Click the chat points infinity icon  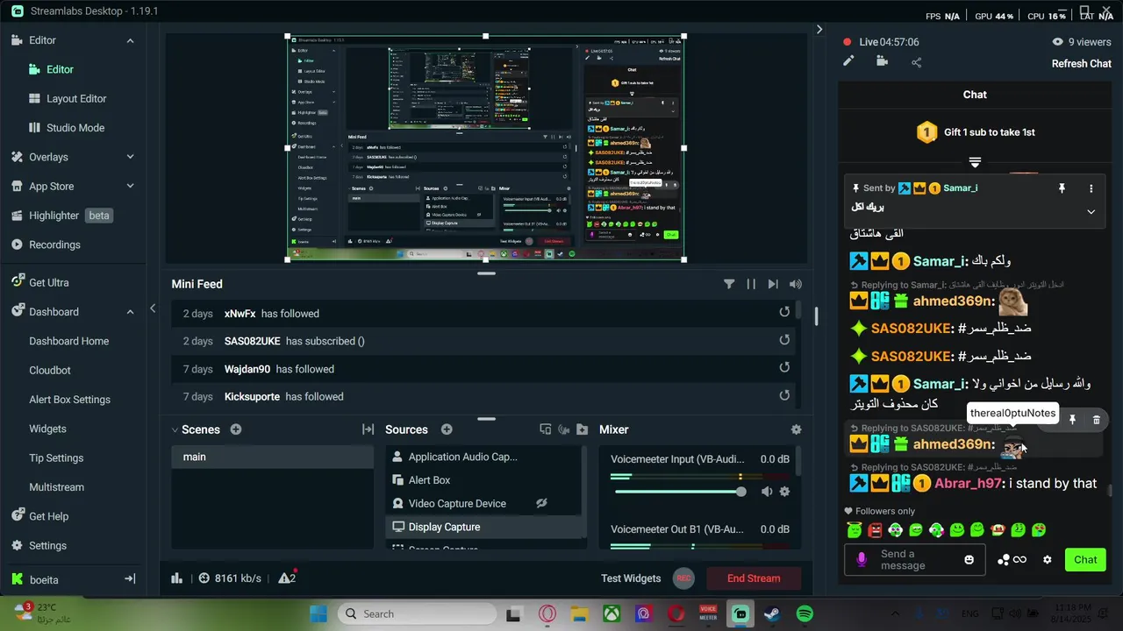(x=1012, y=560)
